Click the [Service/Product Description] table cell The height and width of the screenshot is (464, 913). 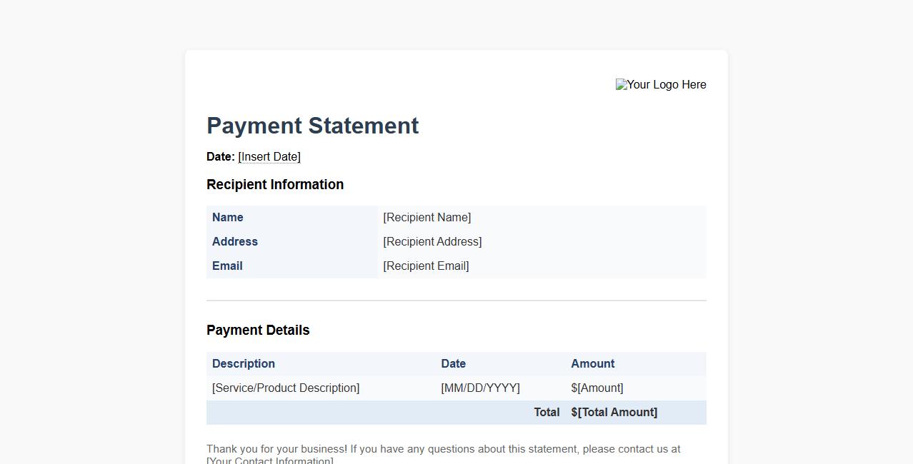[x=285, y=388]
